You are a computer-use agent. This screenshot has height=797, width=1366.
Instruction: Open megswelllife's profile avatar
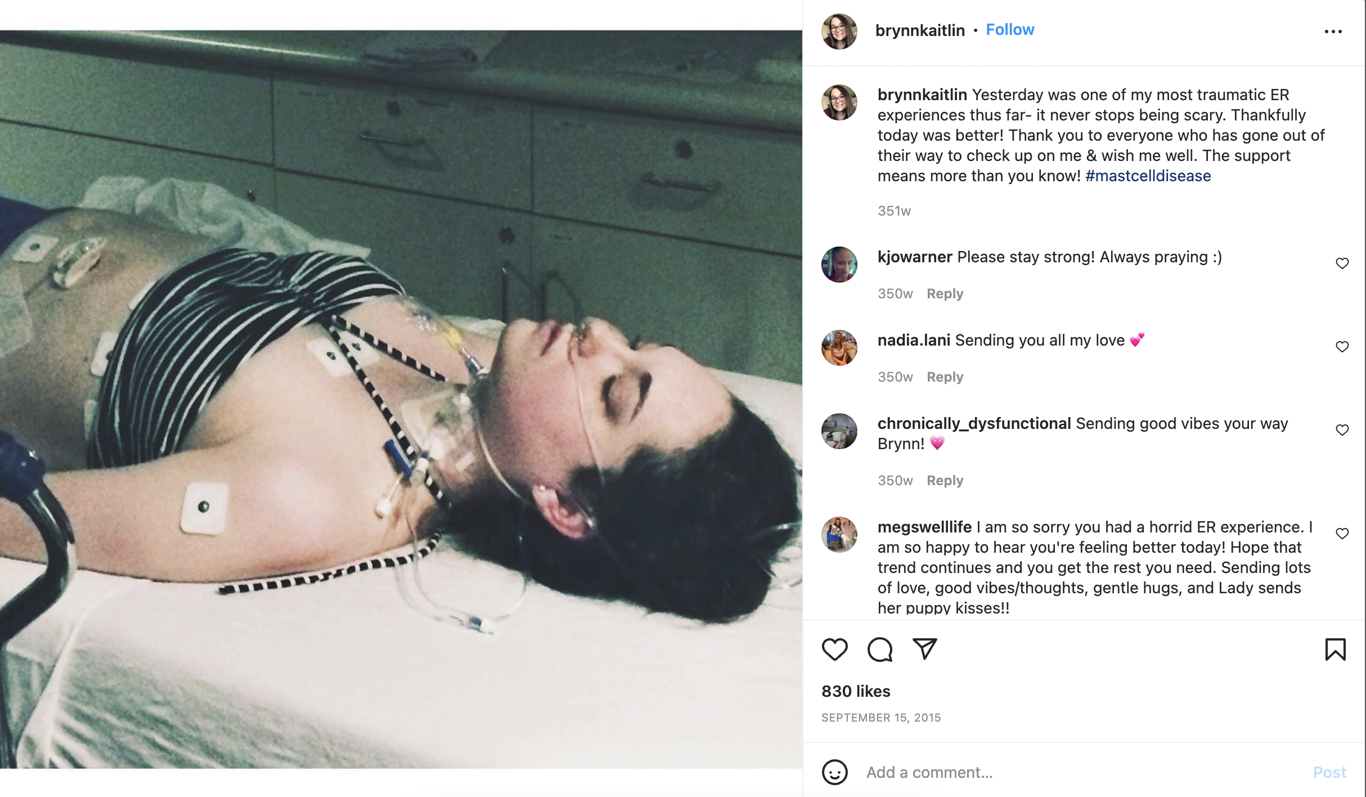(x=839, y=535)
